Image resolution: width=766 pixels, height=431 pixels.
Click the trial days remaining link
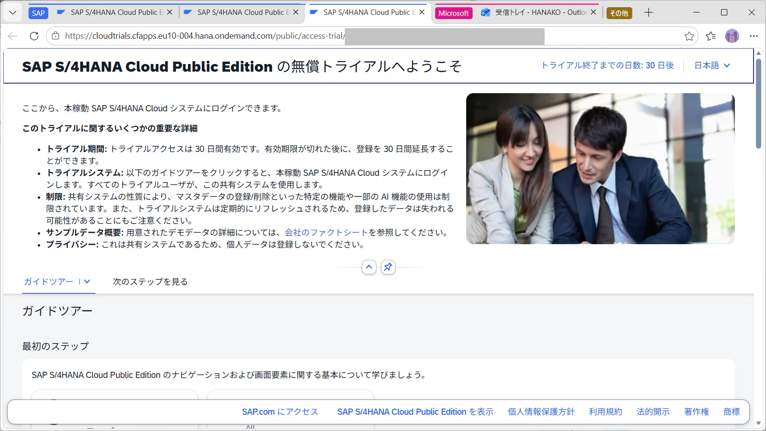(x=607, y=65)
